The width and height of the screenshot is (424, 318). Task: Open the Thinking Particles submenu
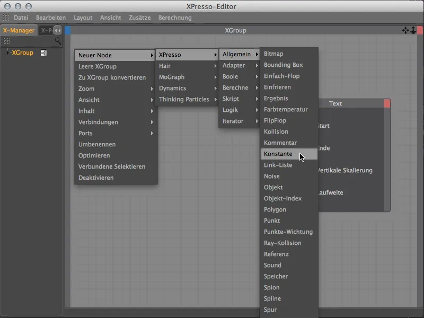point(187,99)
